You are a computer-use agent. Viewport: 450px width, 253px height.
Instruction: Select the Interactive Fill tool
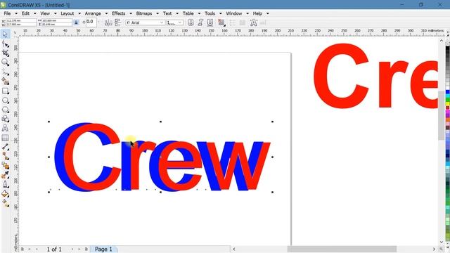pos(5,203)
